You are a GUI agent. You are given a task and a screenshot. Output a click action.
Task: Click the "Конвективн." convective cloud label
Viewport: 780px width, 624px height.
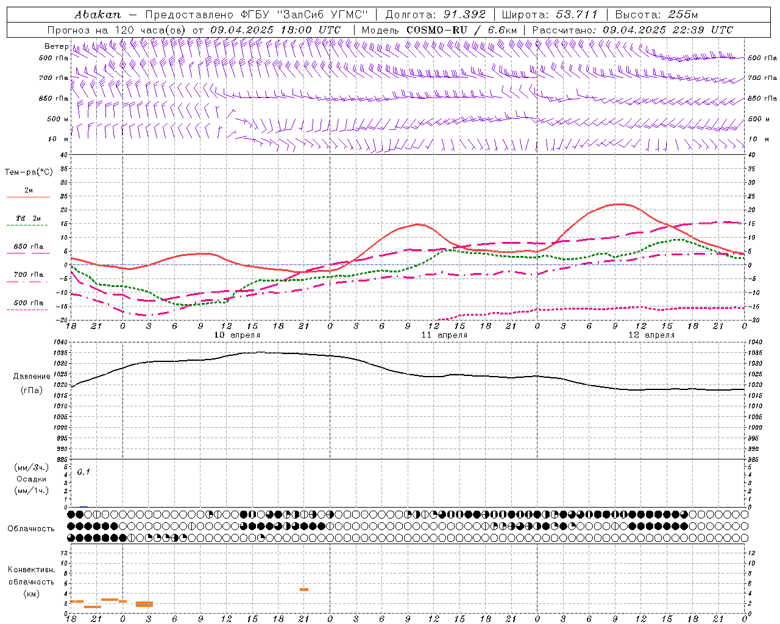pyautogui.click(x=31, y=570)
